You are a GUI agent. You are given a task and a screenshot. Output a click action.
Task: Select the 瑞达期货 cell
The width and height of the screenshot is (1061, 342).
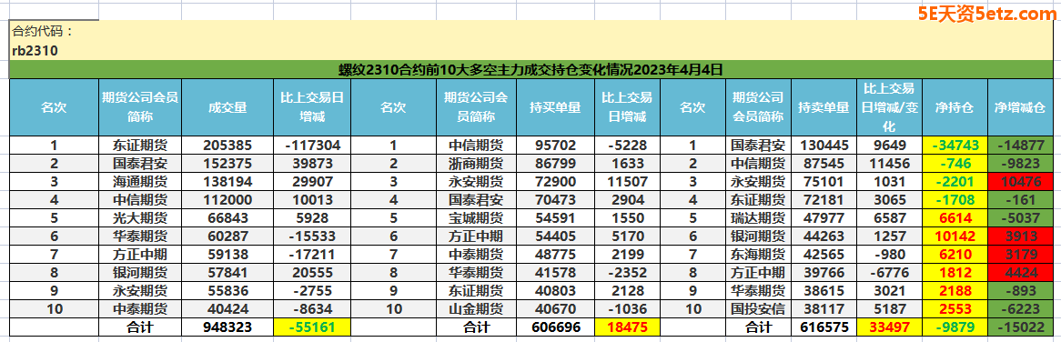coord(758,218)
